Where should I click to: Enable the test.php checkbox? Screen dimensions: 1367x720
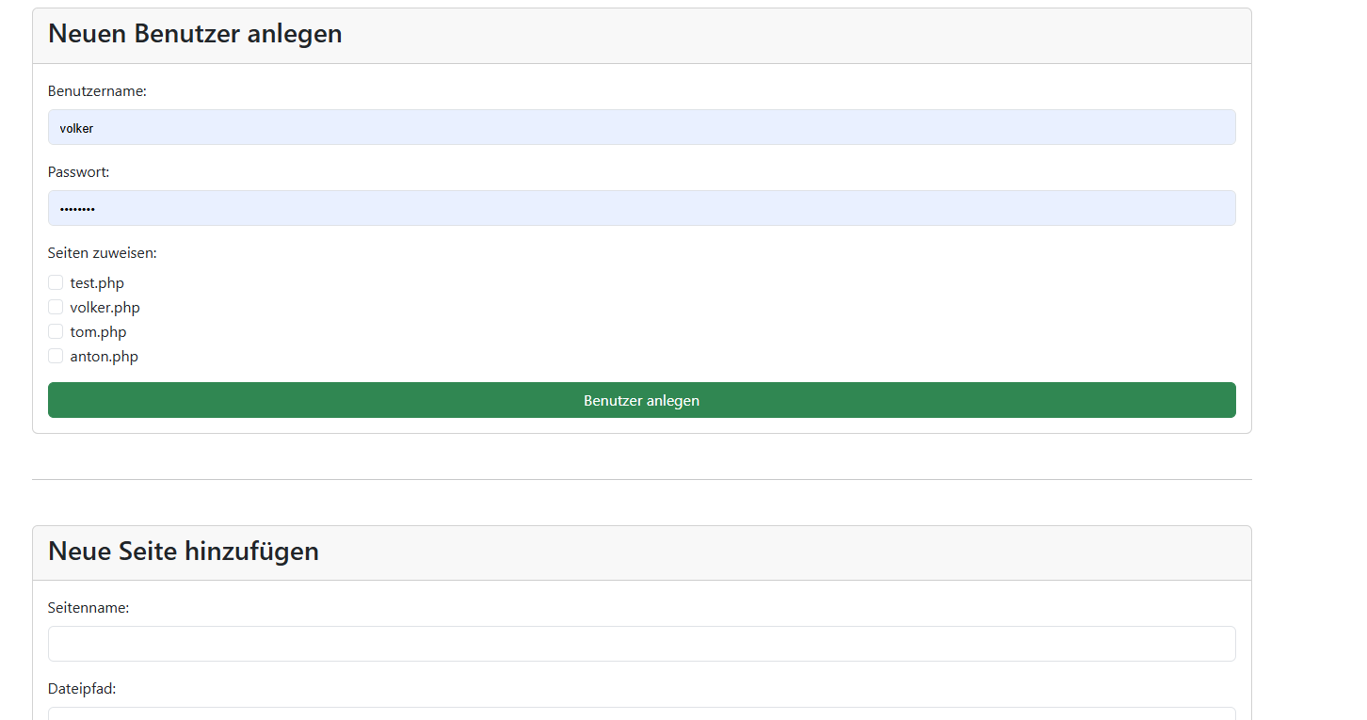coord(56,282)
